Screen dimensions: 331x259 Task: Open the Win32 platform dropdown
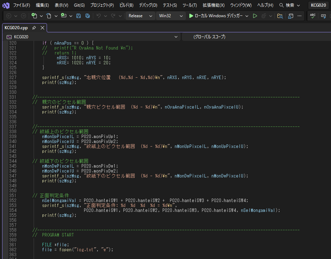tap(171, 16)
